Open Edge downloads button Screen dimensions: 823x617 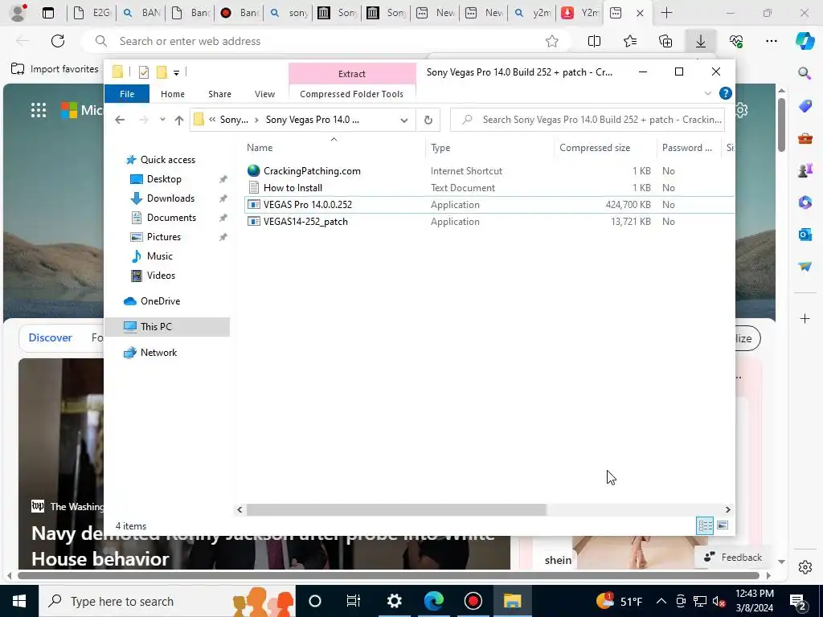(x=700, y=41)
